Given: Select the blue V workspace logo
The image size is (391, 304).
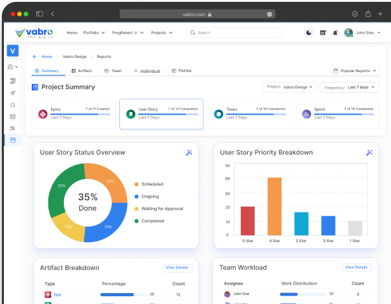Looking at the screenshot, I should [x=13, y=51].
